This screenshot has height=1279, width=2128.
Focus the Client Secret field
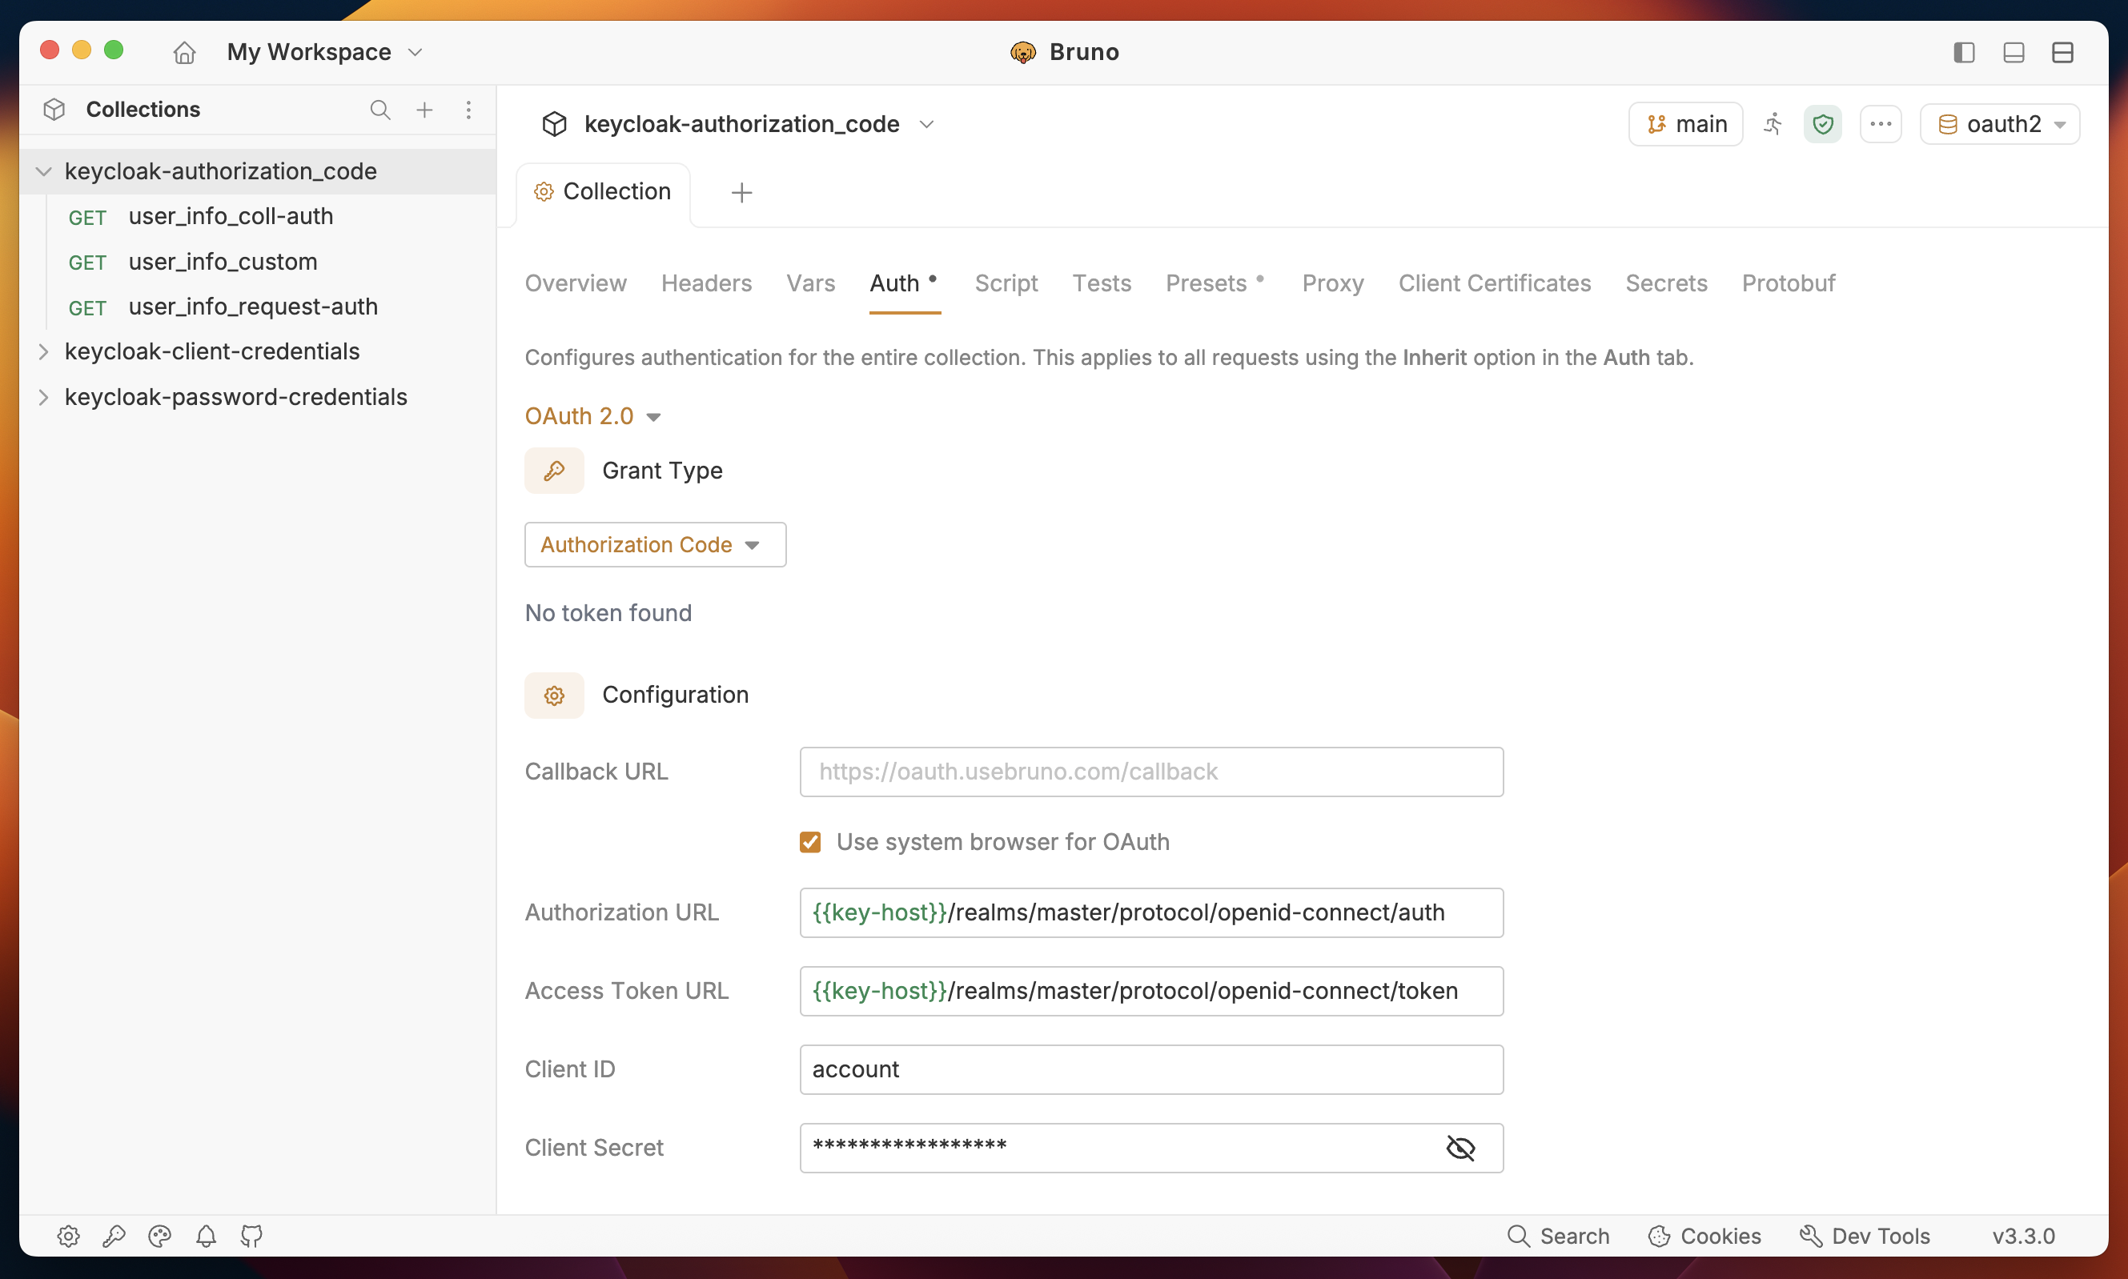click(1151, 1148)
